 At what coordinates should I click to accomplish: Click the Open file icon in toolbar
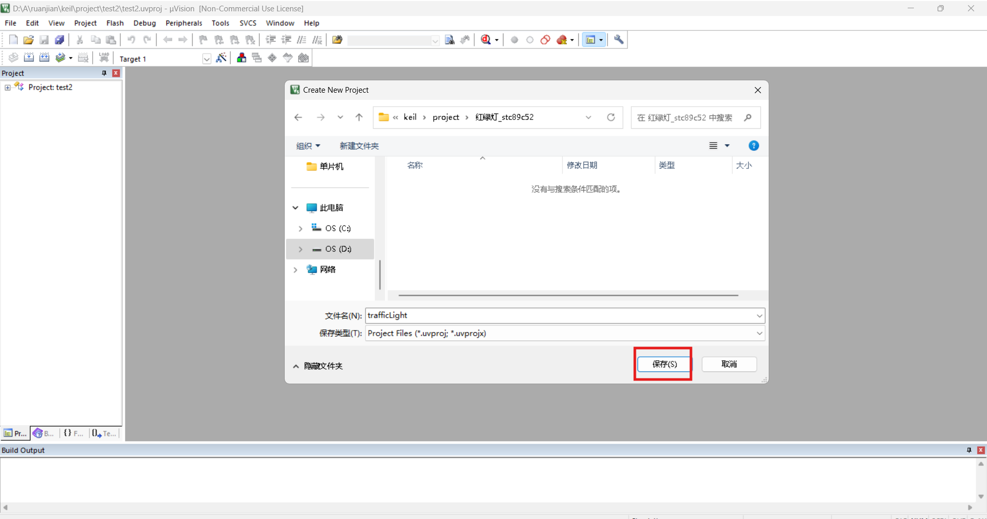[28, 40]
